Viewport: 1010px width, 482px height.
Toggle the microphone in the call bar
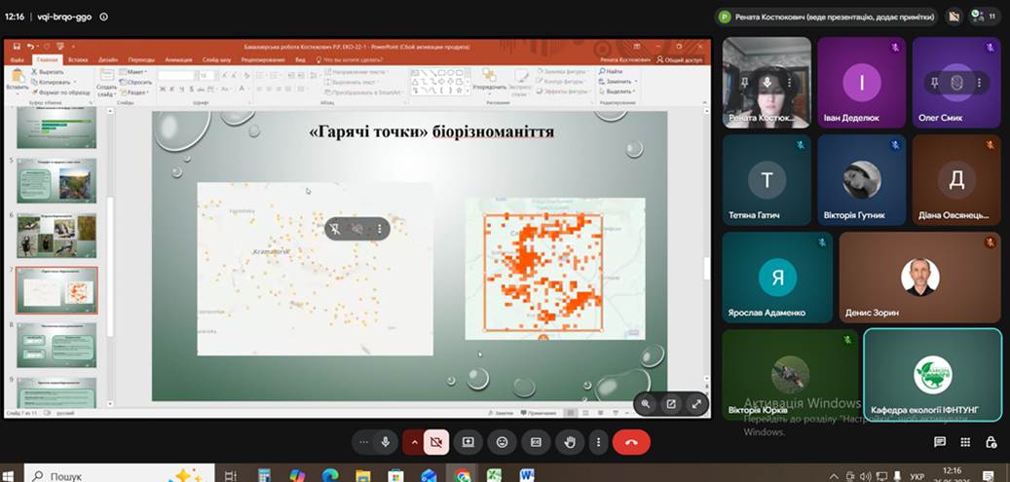(385, 442)
